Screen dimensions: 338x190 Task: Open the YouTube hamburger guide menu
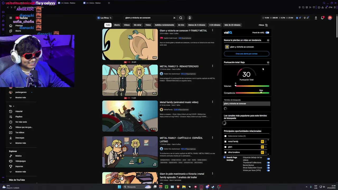pos(11,18)
